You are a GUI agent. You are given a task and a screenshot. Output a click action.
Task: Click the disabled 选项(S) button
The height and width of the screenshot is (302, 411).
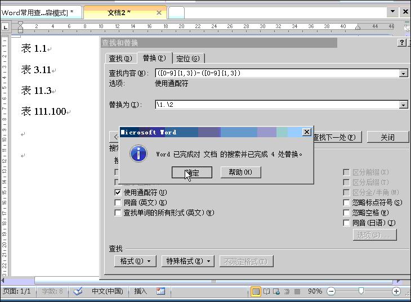coord(375,235)
